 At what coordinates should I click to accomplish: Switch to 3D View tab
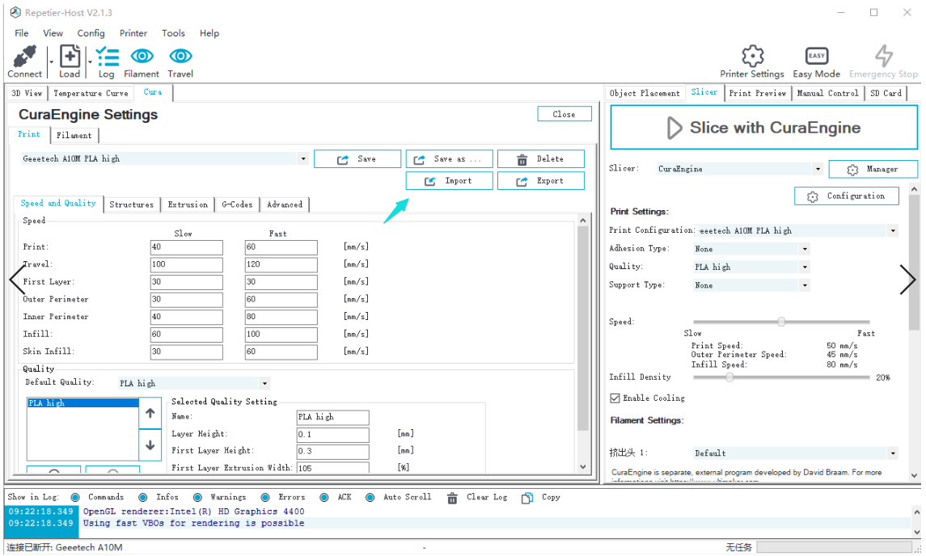(x=27, y=93)
